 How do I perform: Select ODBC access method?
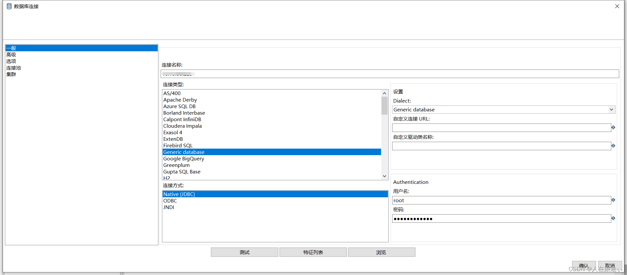(275, 201)
